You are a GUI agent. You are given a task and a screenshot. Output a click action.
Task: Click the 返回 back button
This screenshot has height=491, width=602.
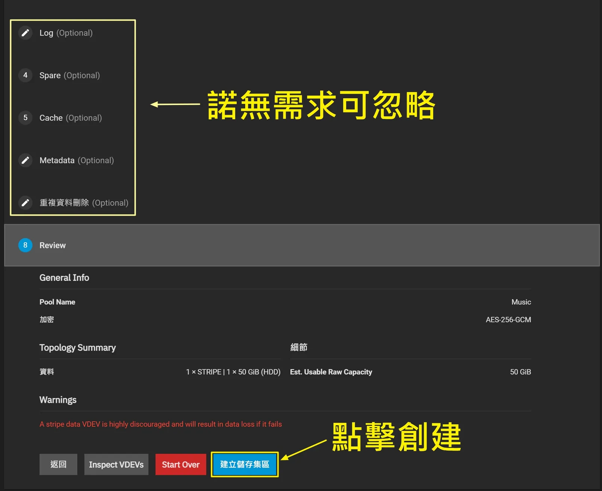click(58, 464)
